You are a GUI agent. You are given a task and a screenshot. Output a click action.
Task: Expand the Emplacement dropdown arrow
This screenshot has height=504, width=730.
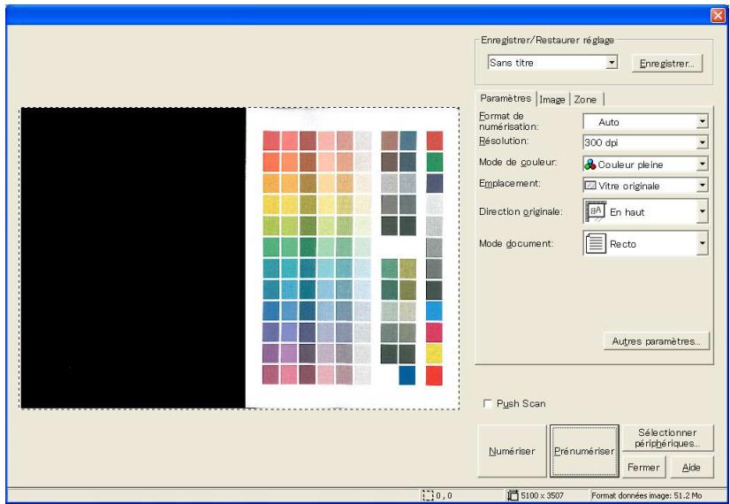coord(702,186)
